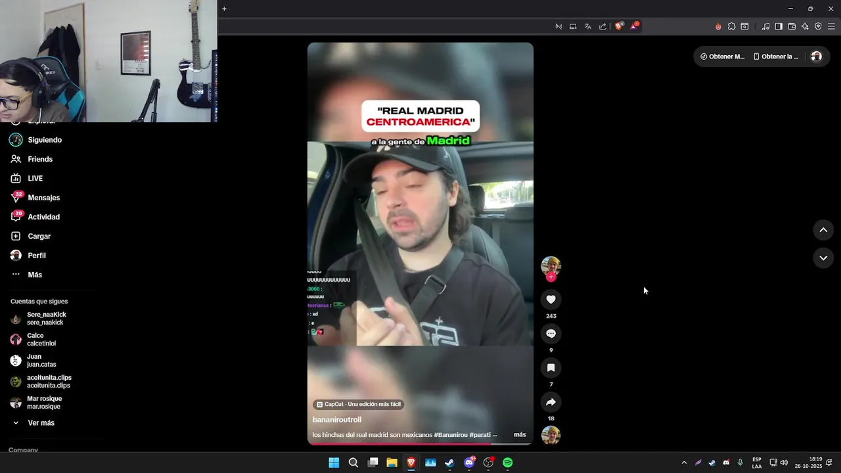Open the media control music note icon
Viewport: 841px width, 473px height.
pyautogui.click(x=765, y=26)
